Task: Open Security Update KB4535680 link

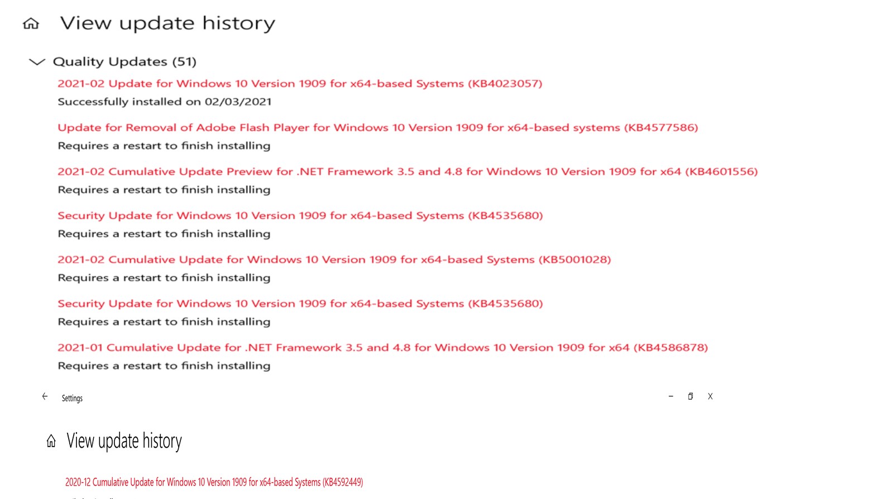Action: click(300, 215)
